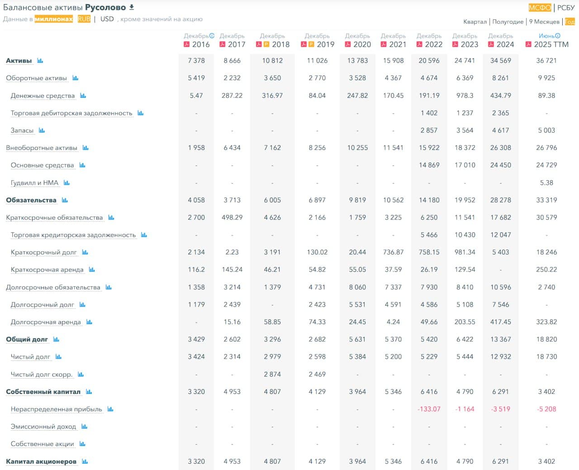This screenshot has width=579, height=470.
Task: Open the PDF report icon for 2024
Action: 490,44
